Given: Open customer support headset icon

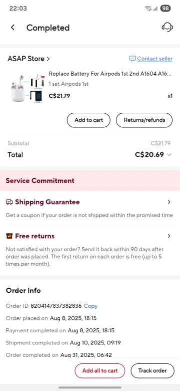Looking at the screenshot, I should (167, 28).
